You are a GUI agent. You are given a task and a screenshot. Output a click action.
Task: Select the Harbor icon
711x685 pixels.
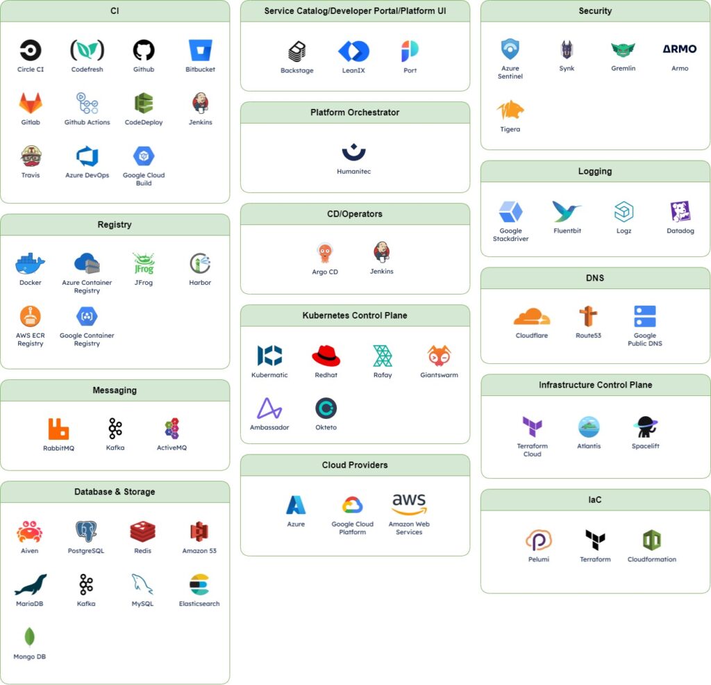pos(200,263)
